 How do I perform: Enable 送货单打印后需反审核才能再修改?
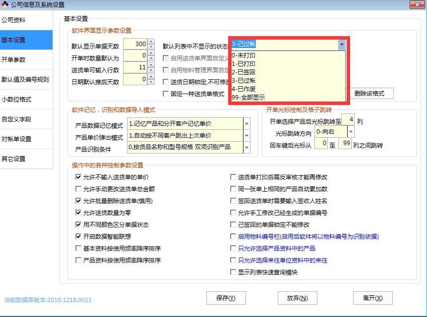tap(233, 177)
